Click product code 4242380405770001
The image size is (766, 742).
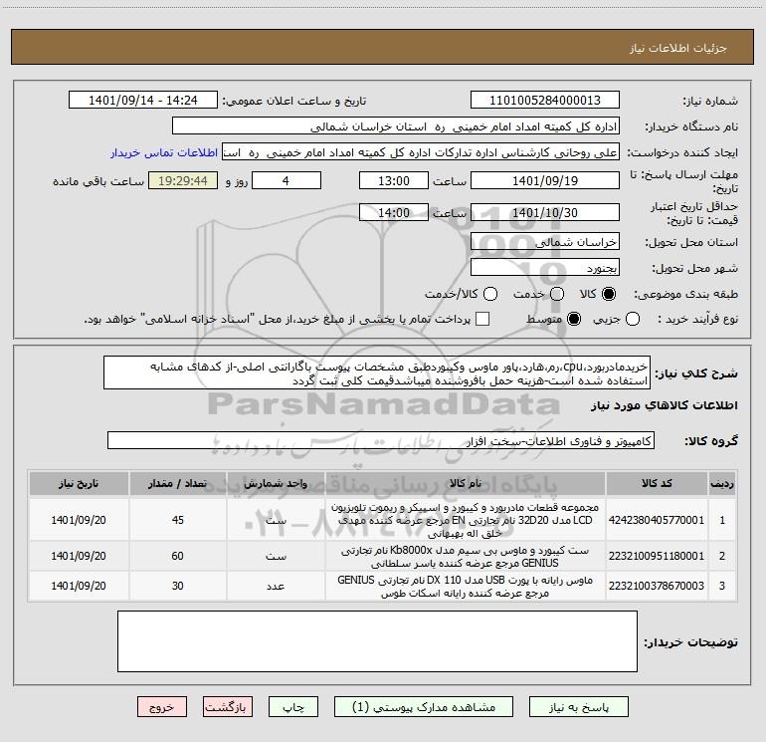click(x=657, y=520)
